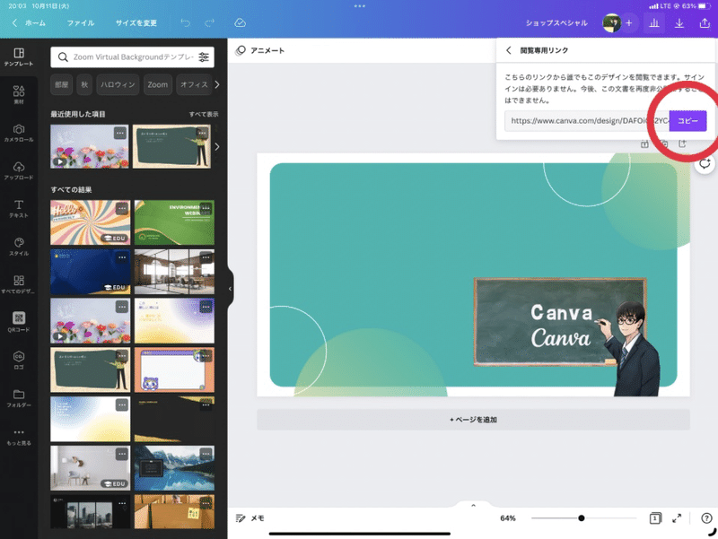The height and width of the screenshot is (539, 718).
Task: Open the 素材 elements sidebar tab
Action: (x=19, y=95)
